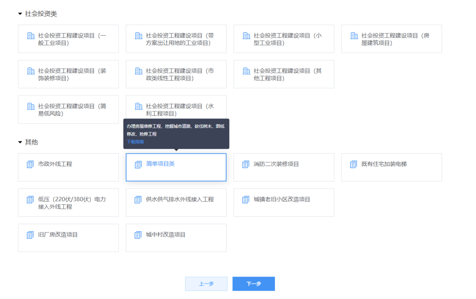Image resolution: width=476 pixels, height=299 pixels.
Task: Open 下载指南 link in tooltip
Action: 135,142
